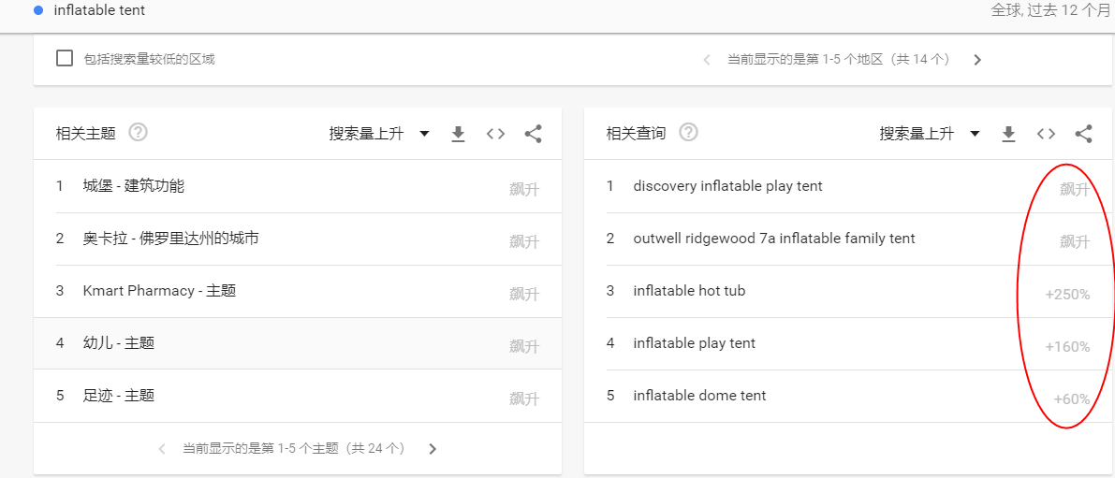
Task: Open embed code for related topics (相关主题)
Action: point(495,134)
